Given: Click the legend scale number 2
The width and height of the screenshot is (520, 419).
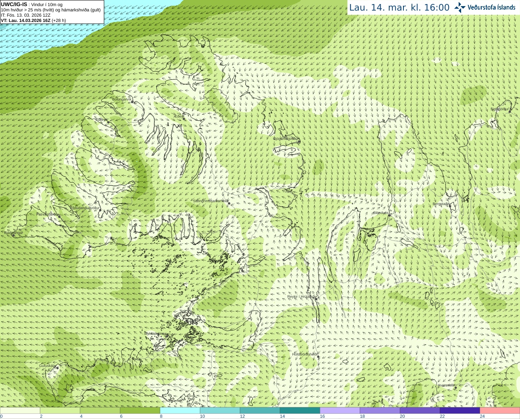Looking at the screenshot, I should (41, 416).
